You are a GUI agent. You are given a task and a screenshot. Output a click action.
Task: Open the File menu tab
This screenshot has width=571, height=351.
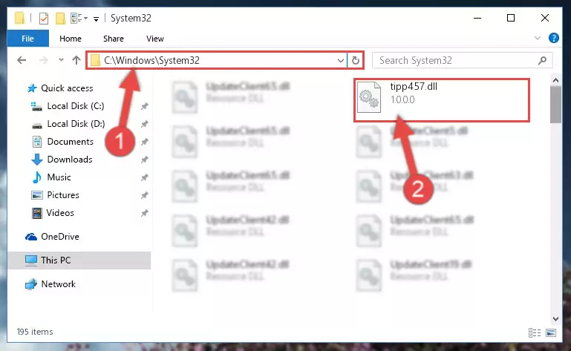point(27,39)
